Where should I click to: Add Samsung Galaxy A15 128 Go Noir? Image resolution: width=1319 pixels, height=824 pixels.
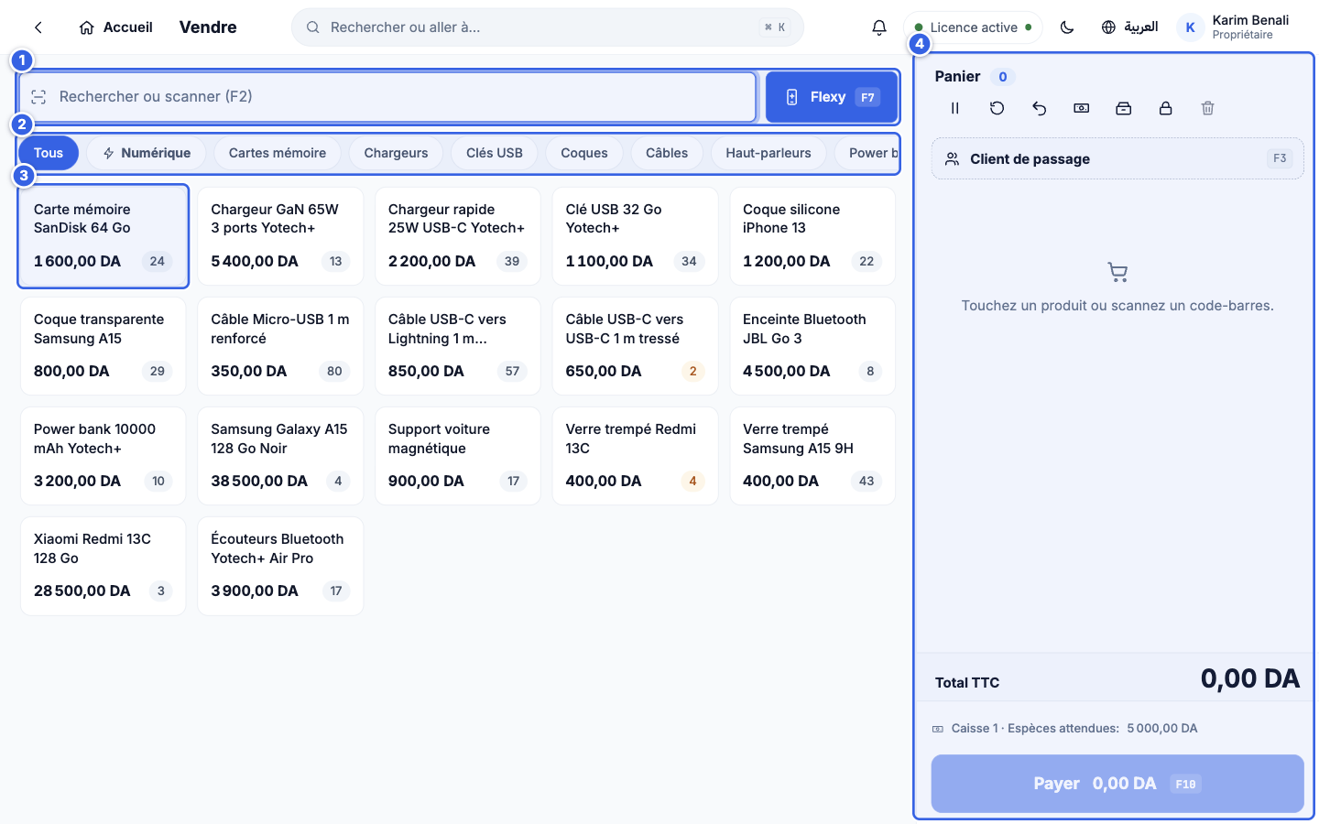pyautogui.click(x=280, y=456)
